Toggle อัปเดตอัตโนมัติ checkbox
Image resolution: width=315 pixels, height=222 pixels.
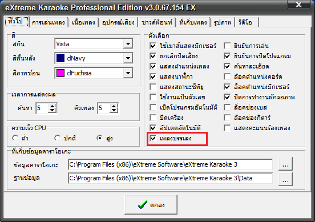pyautogui.click(x=153, y=128)
